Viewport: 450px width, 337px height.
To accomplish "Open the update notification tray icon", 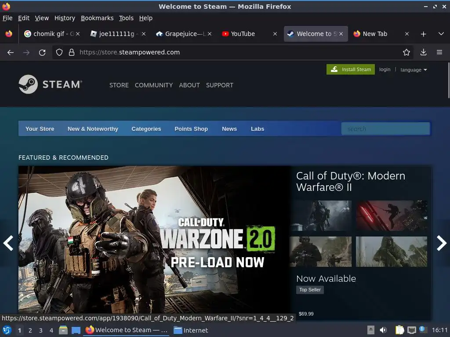I will [x=423, y=330].
